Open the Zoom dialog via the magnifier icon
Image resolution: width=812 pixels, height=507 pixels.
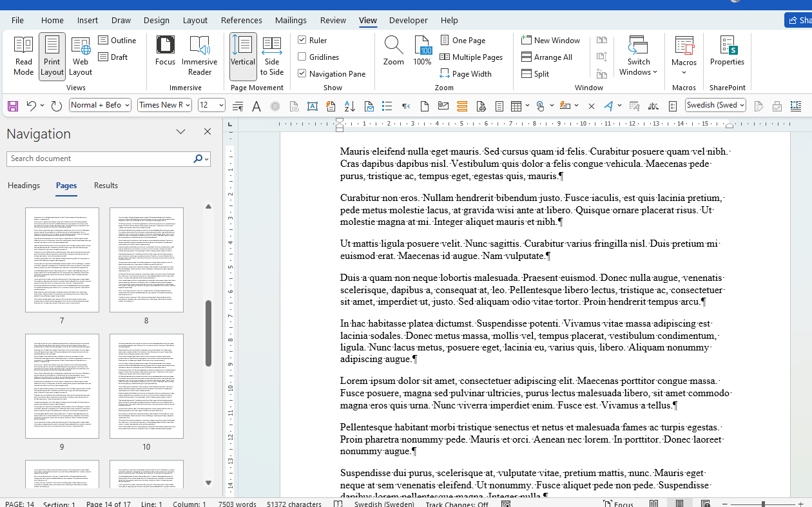point(393,48)
